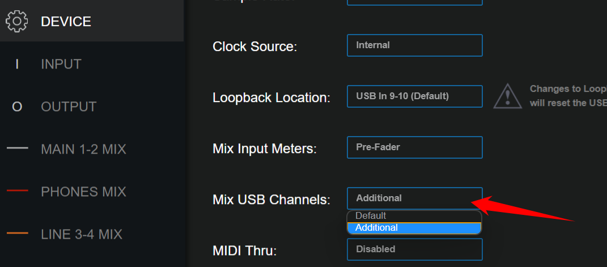
Task: Show the MAIN 1-2 MIX page
Action: 83,149
